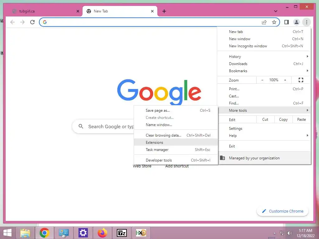The width and height of the screenshot is (319, 239).
Task: Increase zoom with the plus button
Action: 285,80
